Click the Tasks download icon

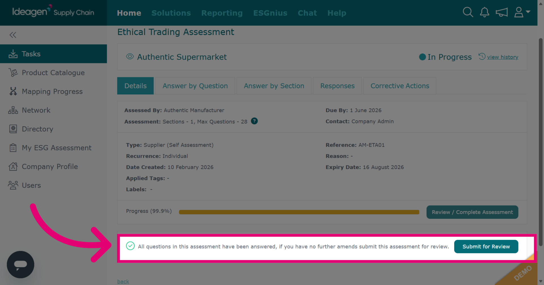point(13,54)
